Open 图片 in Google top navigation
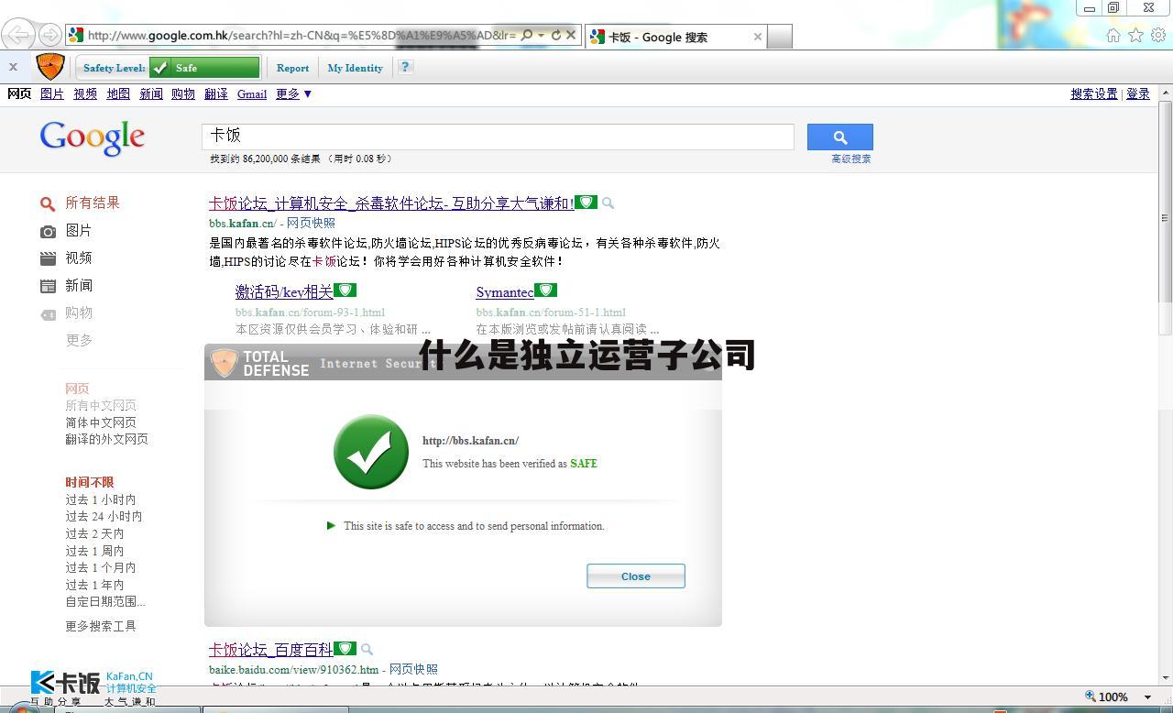Image resolution: width=1173 pixels, height=713 pixels. point(52,93)
